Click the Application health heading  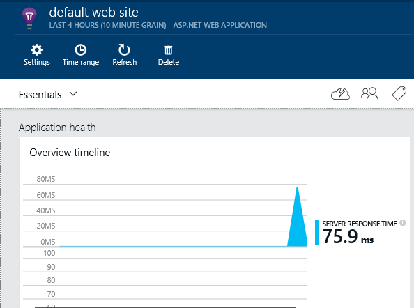click(57, 128)
